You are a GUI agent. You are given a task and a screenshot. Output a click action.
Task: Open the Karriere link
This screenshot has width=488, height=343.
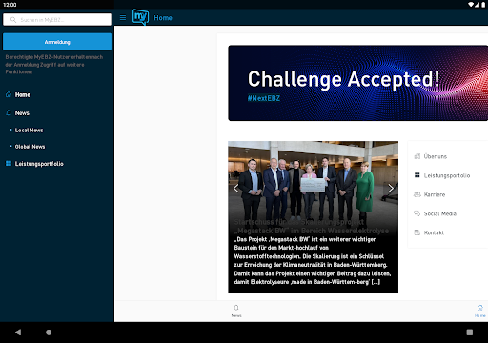coord(435,194)
